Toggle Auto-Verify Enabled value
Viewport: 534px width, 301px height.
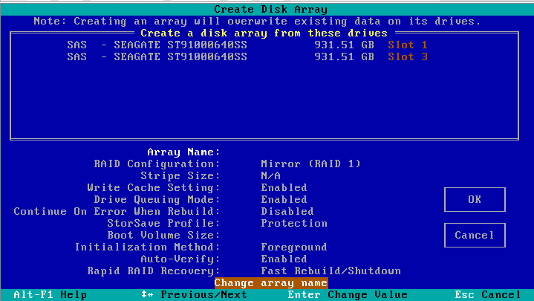click(284, 259)
